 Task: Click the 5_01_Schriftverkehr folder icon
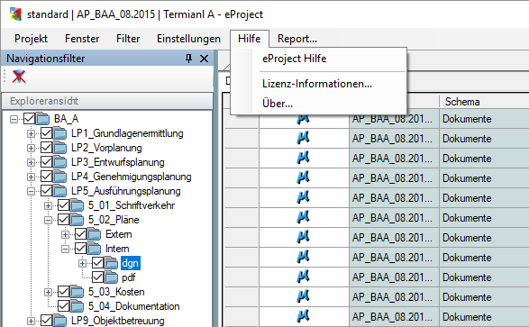[x=77, y=205]
